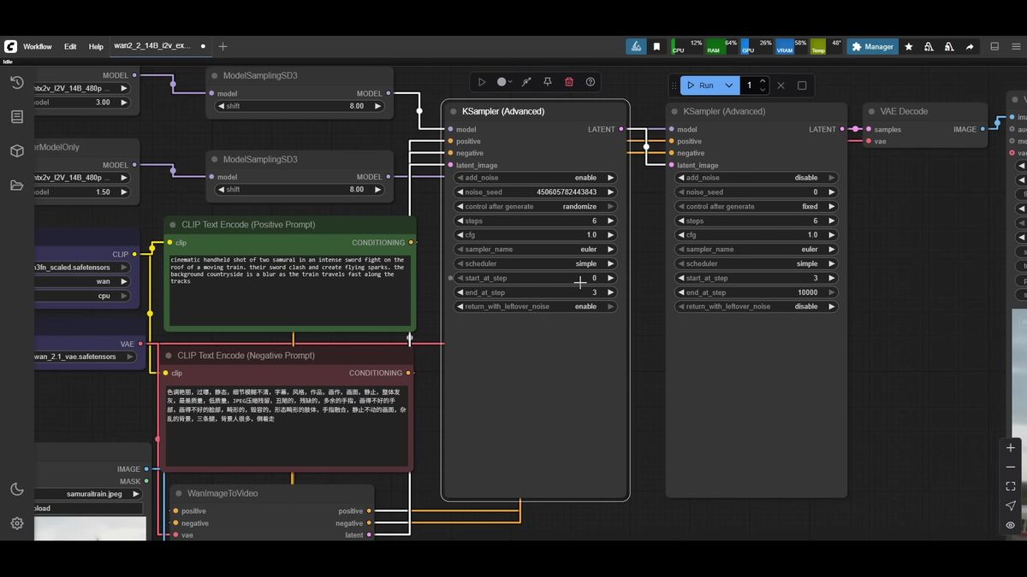This screenshot has width=1027, height=577.
Task: Open control after generate randomize dropdown
Action: pyautogui.click(x=535, y=206)
